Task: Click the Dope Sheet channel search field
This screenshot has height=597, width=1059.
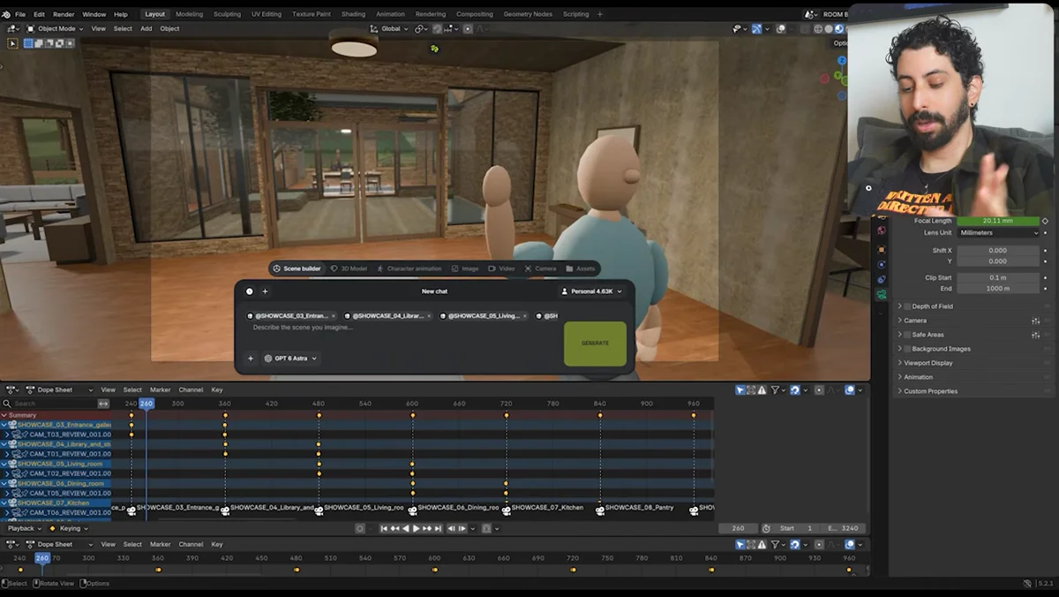Action: pos(49,404)
